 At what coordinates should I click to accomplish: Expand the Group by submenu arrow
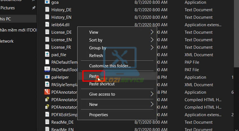(x=152, y=47)
